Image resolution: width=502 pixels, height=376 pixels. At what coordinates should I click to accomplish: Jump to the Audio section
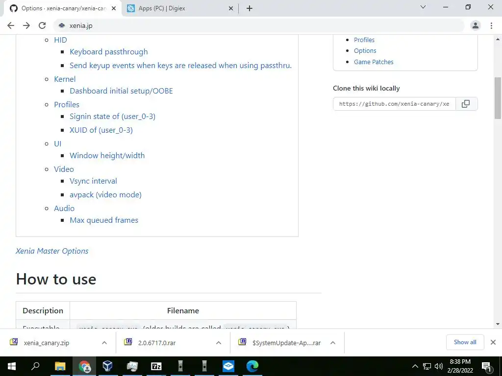pyautogui.click(x=64, y=209)
